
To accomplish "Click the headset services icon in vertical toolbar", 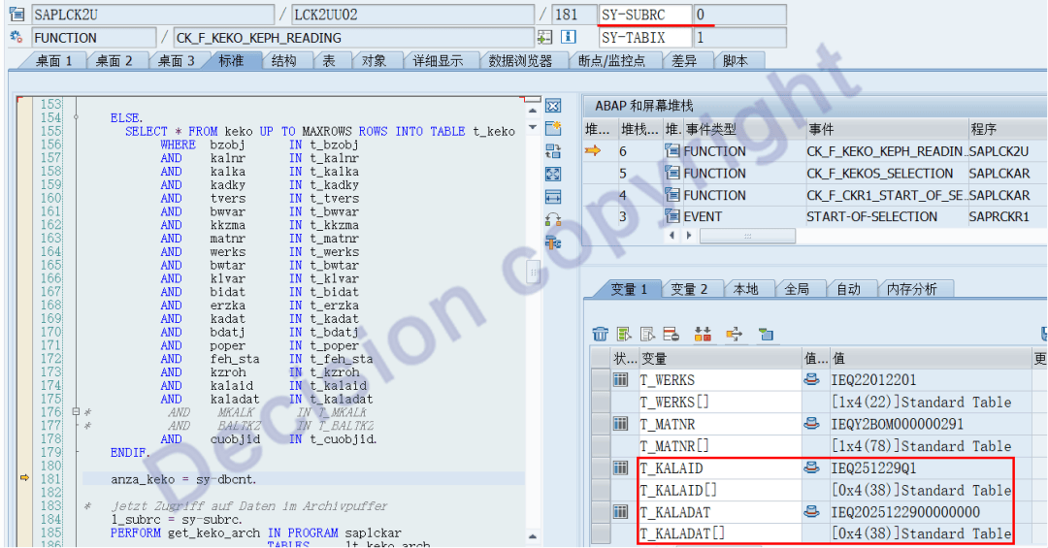I will [553, 220].
